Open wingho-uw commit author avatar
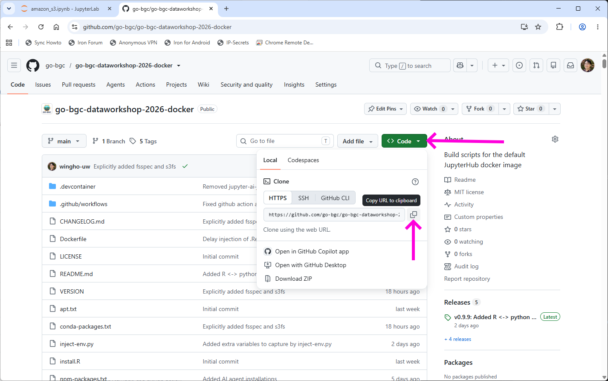Screen dimensions: 608x381 tap(52, 166)
